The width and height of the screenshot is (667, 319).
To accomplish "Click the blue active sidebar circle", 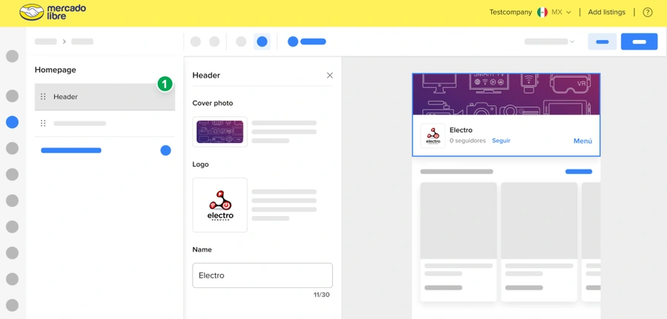I will pos(13,122).
